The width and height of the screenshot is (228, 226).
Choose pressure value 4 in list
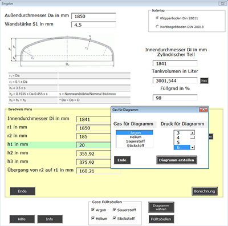click(x=182, y=138)
